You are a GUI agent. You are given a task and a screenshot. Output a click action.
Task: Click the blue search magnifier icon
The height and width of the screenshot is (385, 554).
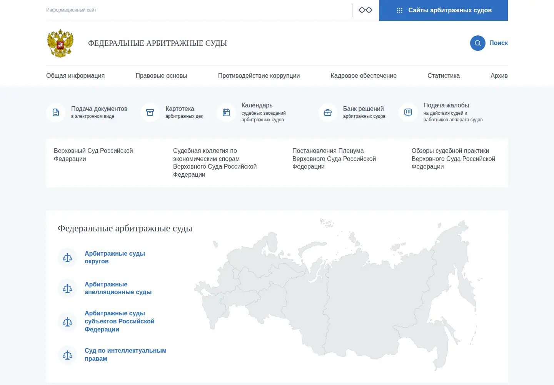[478, 43]
